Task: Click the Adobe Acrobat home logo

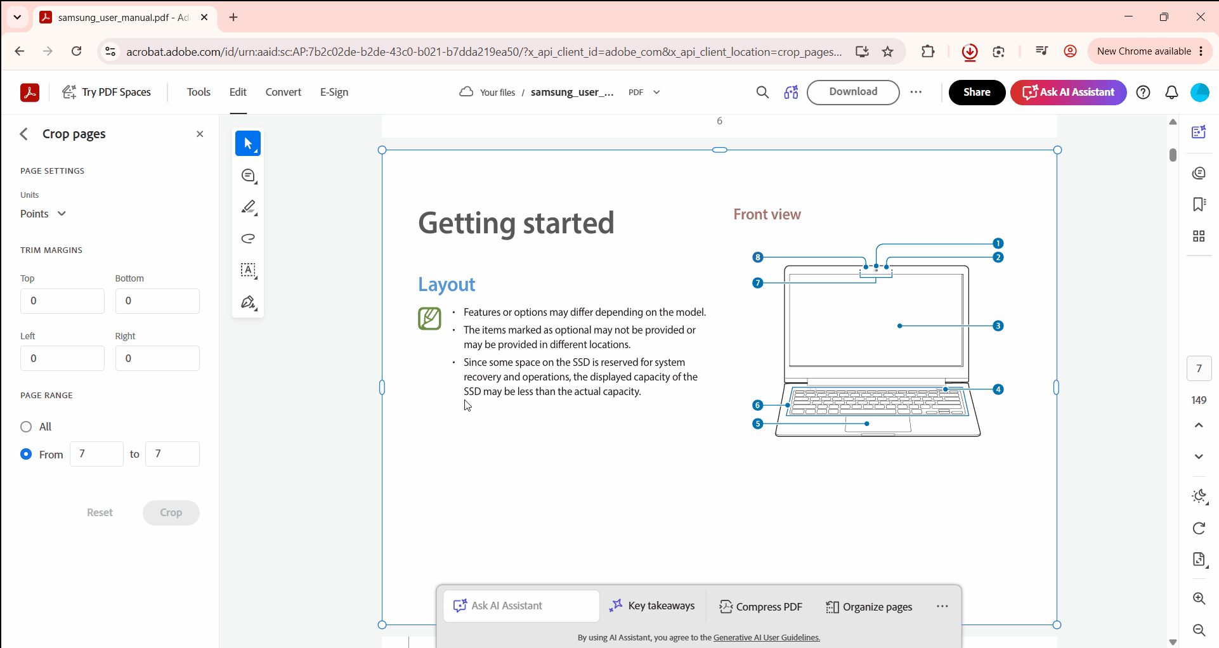Action: pyautogui.click(x=30, y=93)
